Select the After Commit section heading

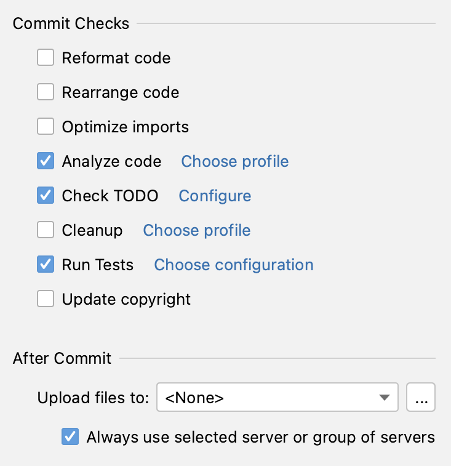point(62,358)
